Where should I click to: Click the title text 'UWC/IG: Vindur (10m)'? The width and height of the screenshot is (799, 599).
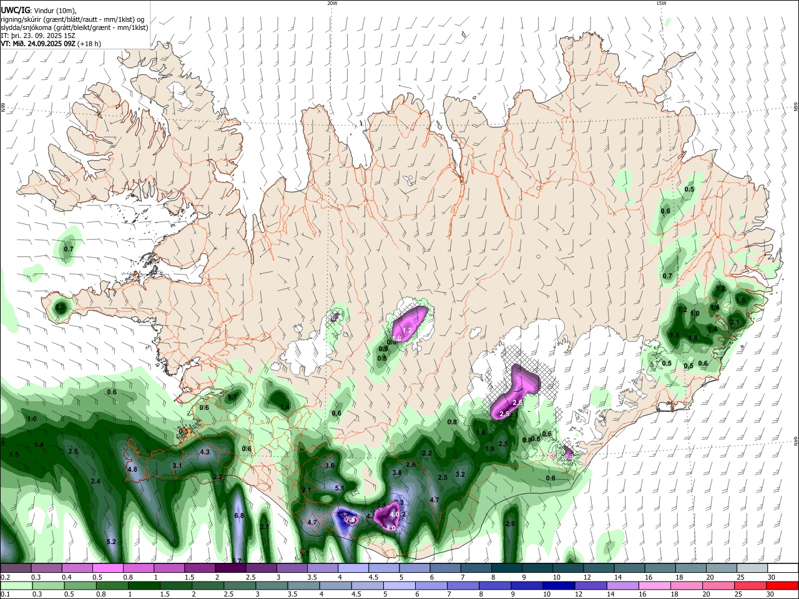[x=37, y=10]
